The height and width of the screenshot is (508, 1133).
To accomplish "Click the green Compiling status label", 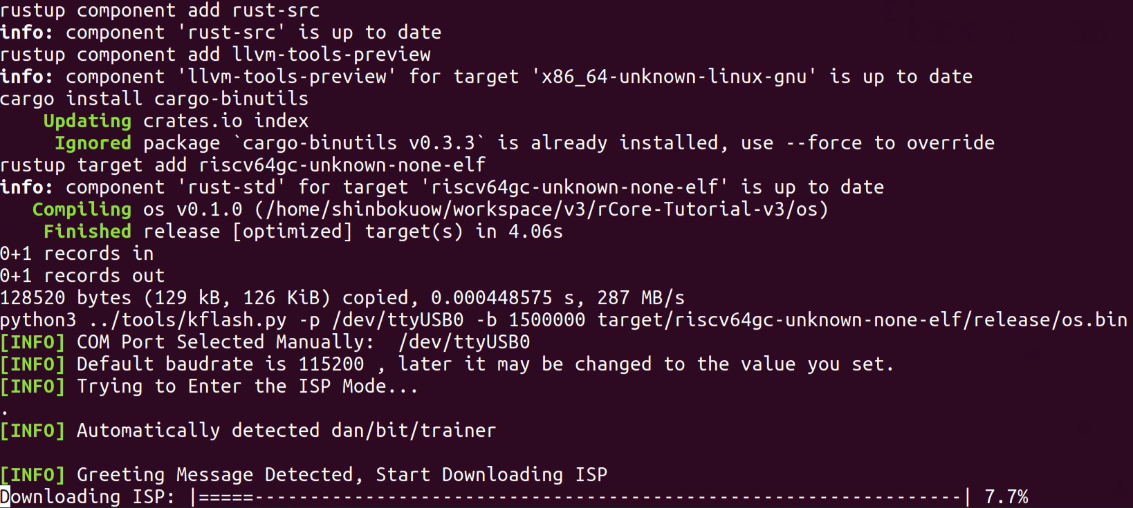I will (82, 209).
